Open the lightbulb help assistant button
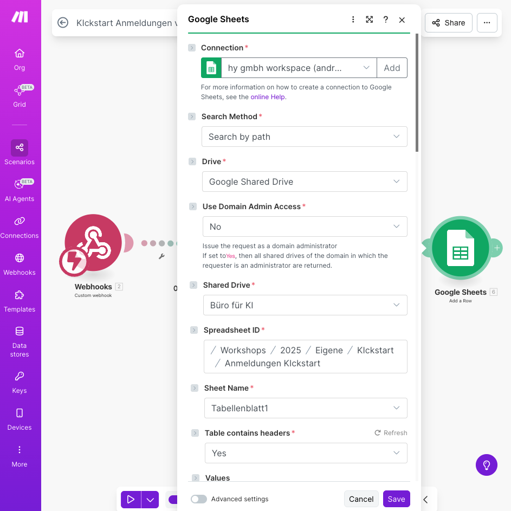 [486, 465]
